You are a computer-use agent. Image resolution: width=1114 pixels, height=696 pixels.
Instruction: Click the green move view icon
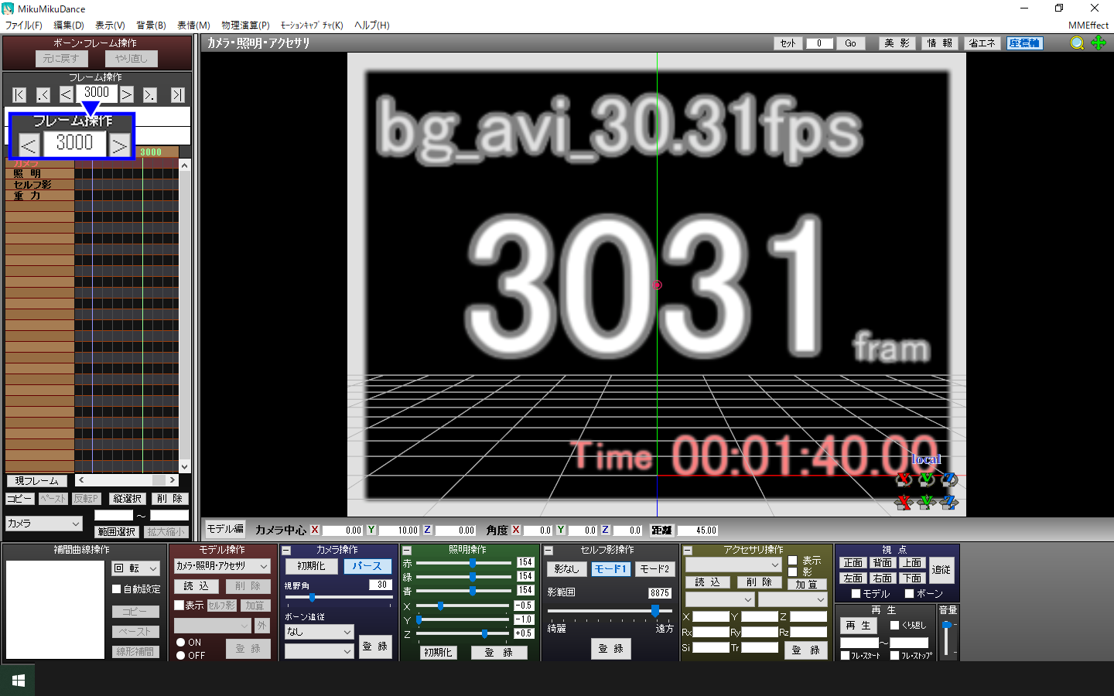[x=1099, y=43]
